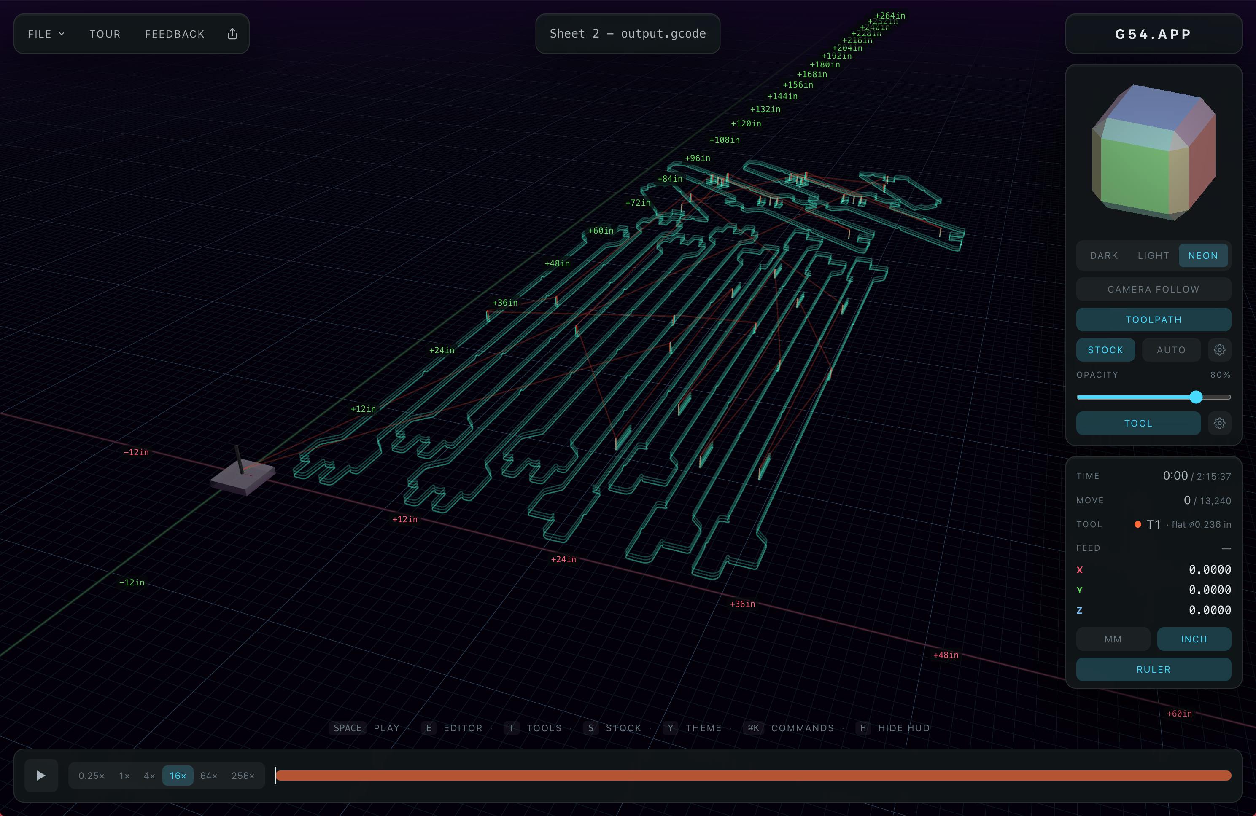Open the COMMANDS palette hint
The width and height of the screenshot is (1256, 816).
tap(788, 728)
